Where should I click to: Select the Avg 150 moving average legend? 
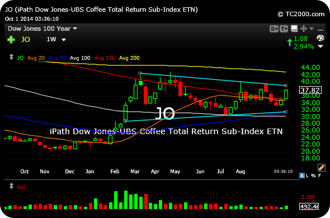[105, 58]
